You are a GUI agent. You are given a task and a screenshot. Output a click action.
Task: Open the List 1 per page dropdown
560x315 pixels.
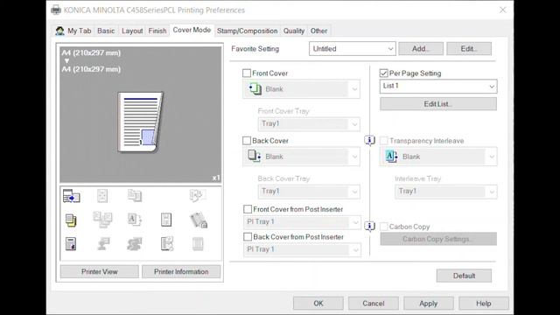tap(438, 86)
